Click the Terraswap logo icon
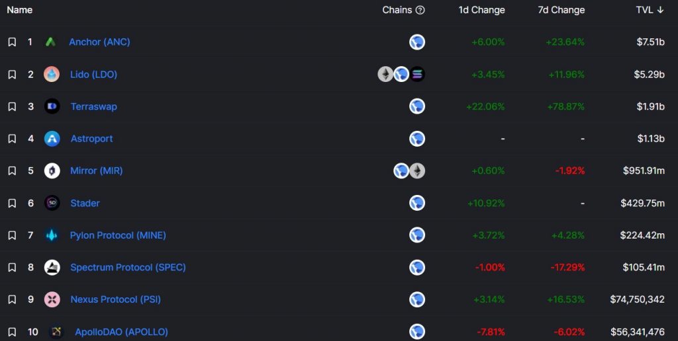The height and width of the screenshot is (341, 678). (52, 106)
